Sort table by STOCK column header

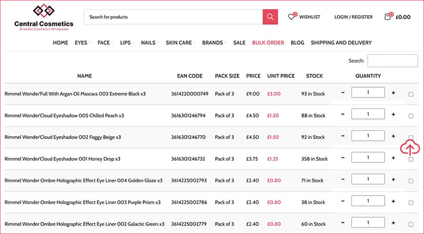pos(314,76)
